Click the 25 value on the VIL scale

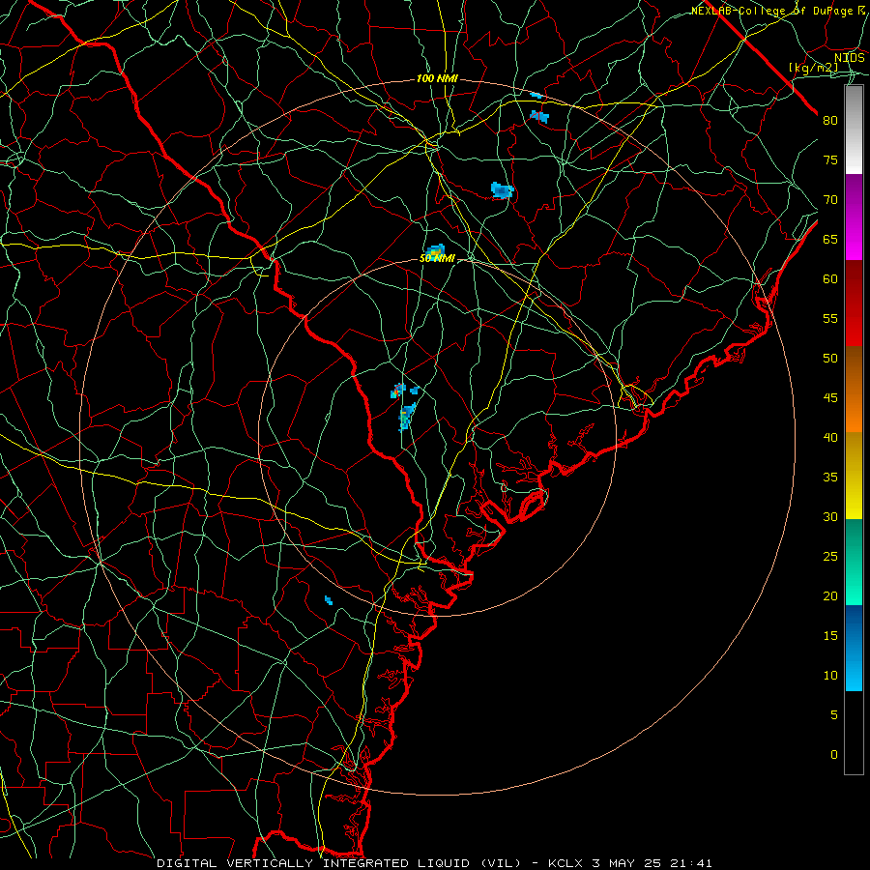(830, 556)
